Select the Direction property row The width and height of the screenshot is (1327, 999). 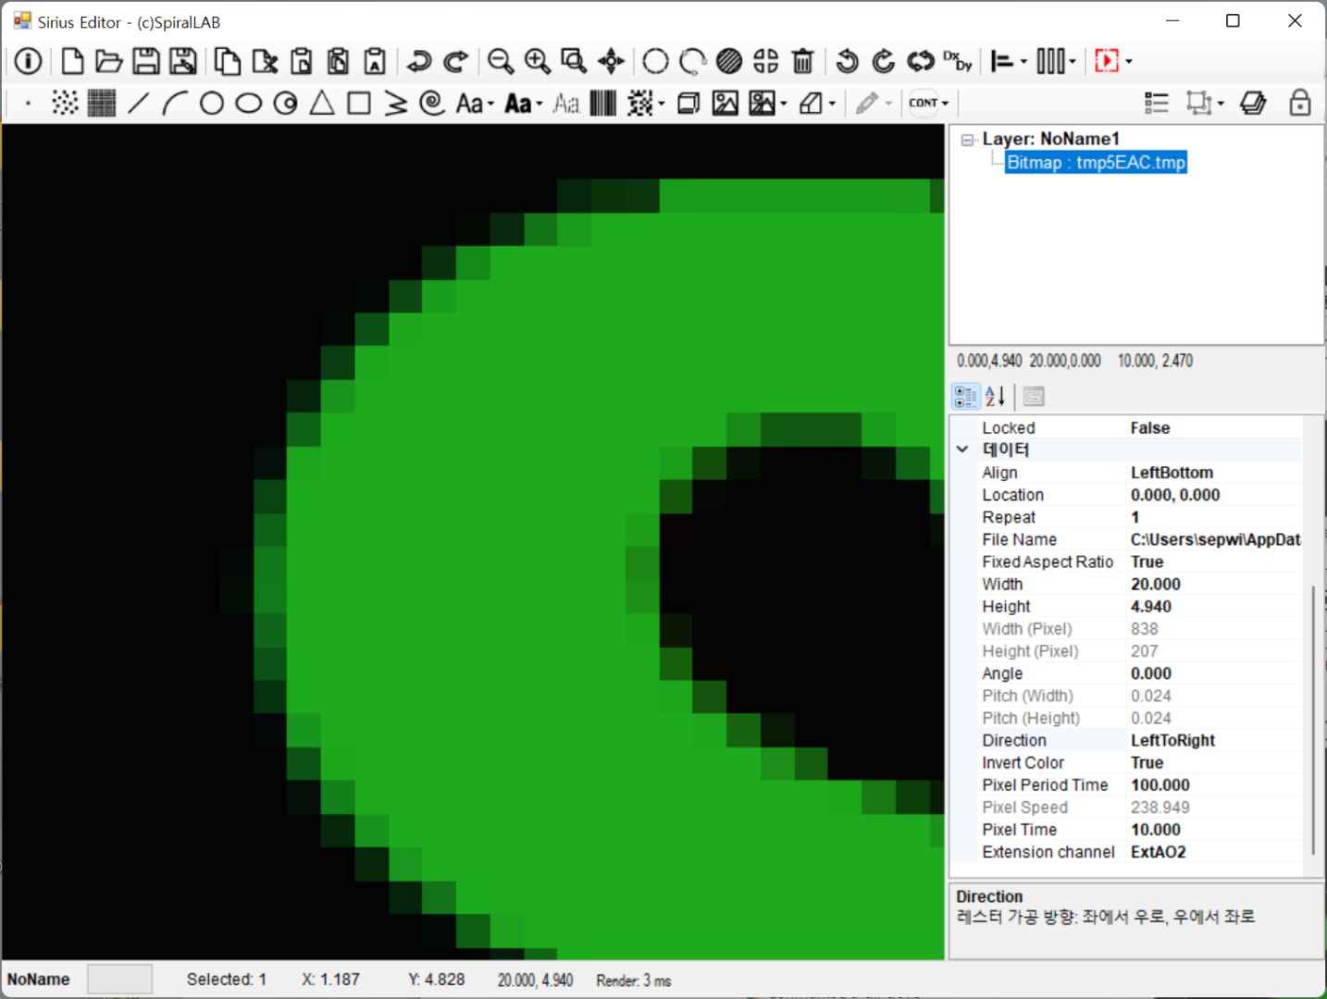click(1127, 741)
